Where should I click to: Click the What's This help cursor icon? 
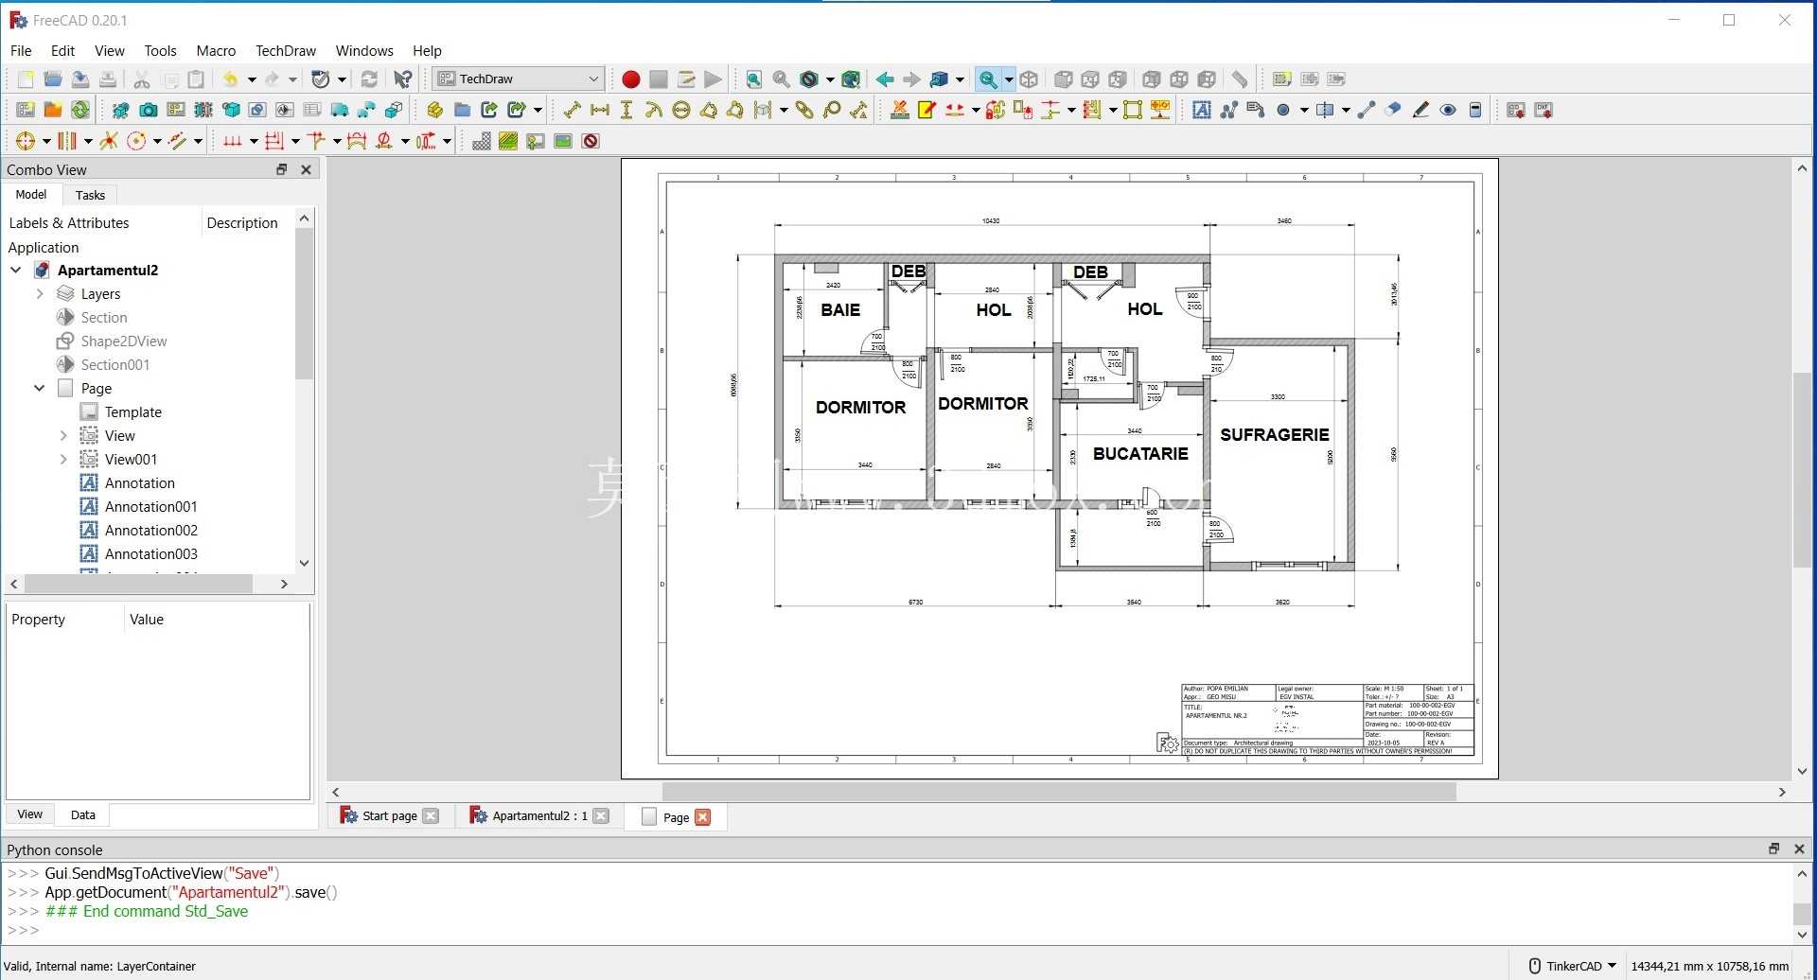coord(403,79)
